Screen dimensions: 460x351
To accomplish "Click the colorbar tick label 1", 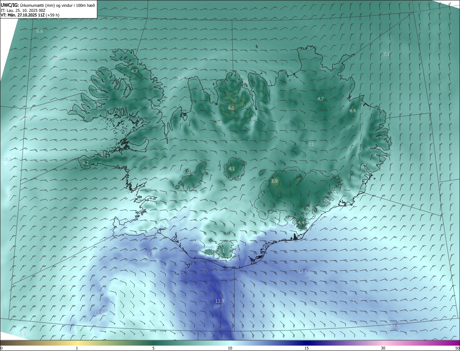I will pyautogui.click(x=77, y=348).
